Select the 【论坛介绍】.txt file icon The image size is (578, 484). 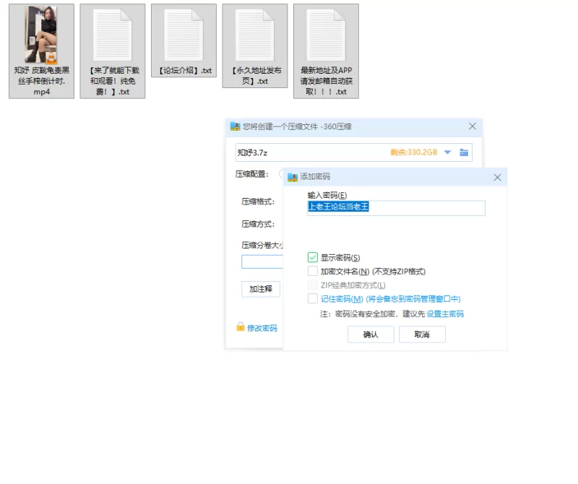coord(184,35)
